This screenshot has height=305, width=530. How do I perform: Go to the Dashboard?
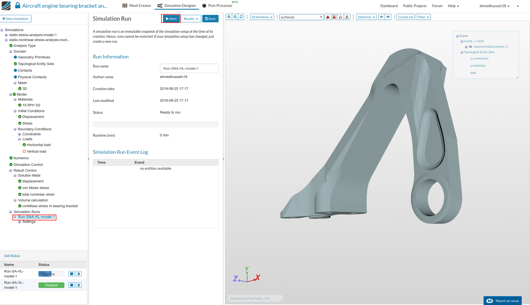pyautogui.click(x=389, y=6)
